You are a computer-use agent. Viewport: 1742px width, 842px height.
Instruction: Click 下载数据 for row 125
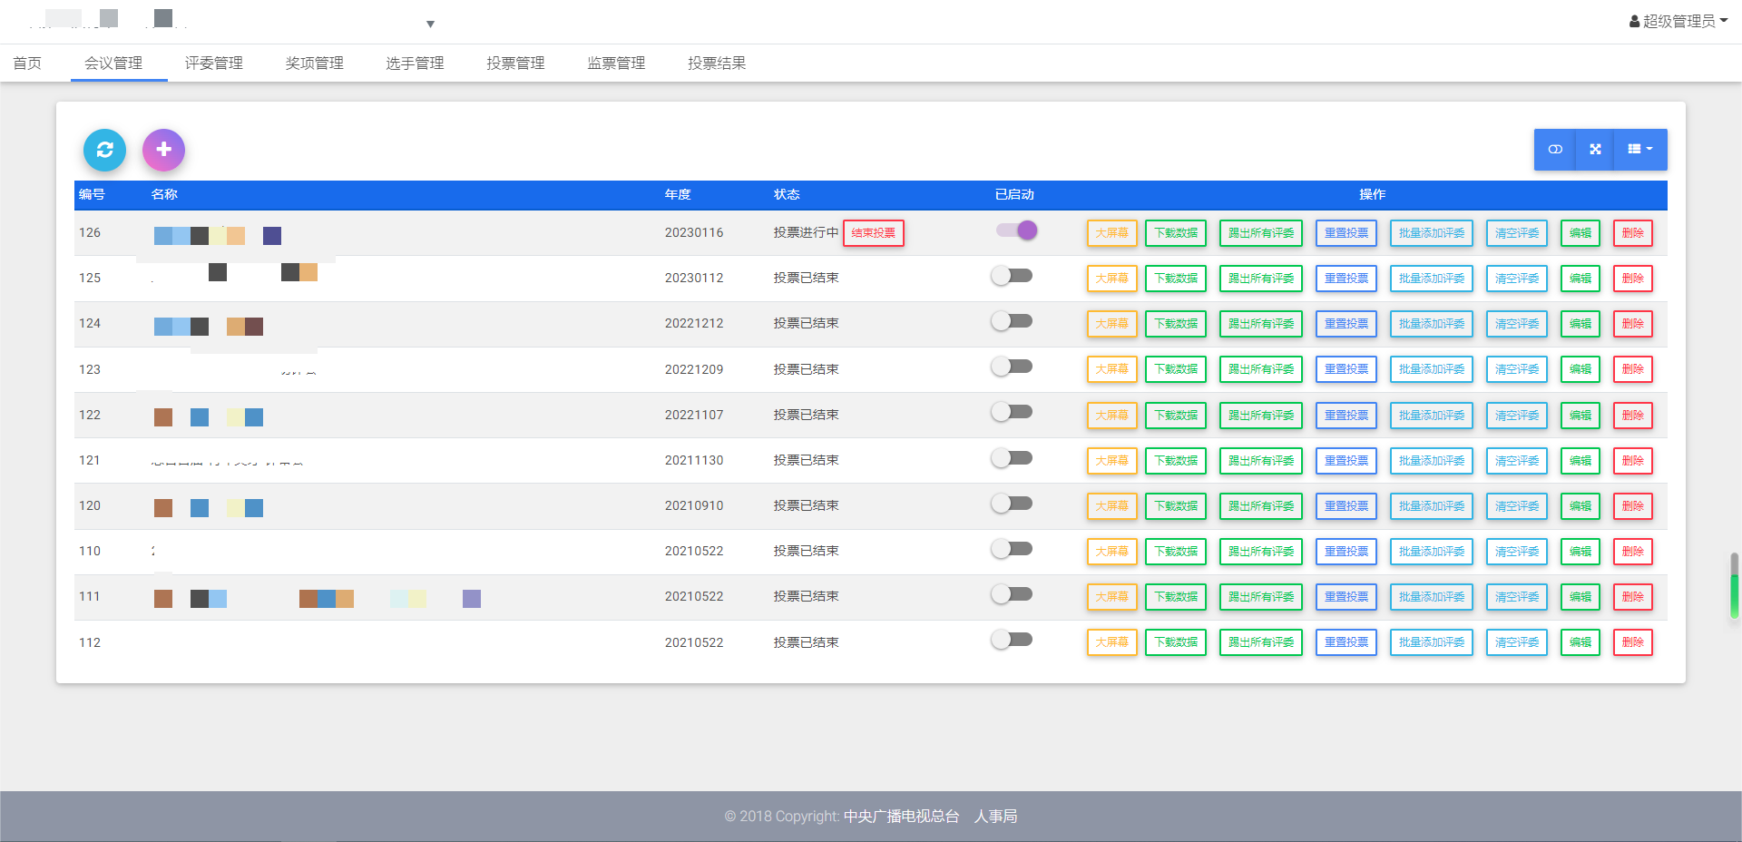[x=1176, y=279]
